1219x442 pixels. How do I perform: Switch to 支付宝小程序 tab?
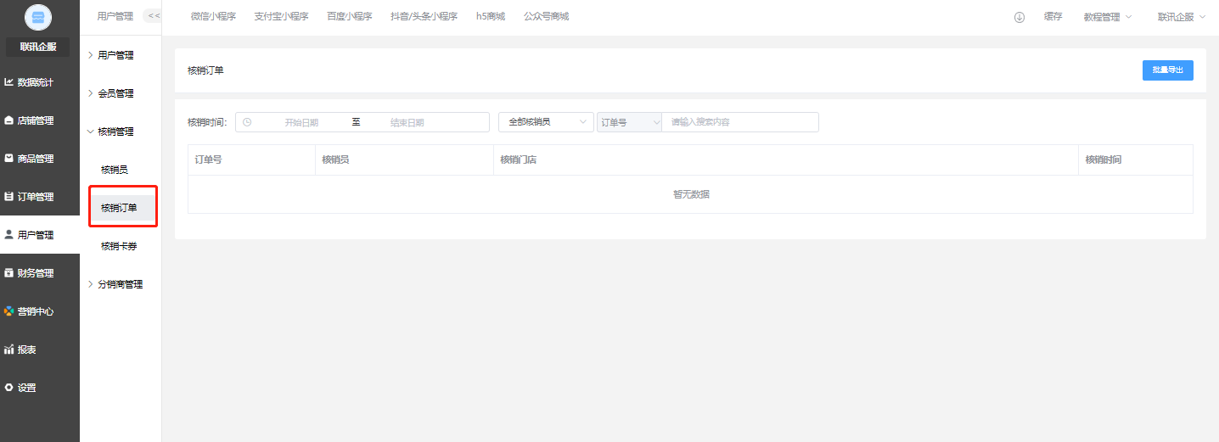281,16
